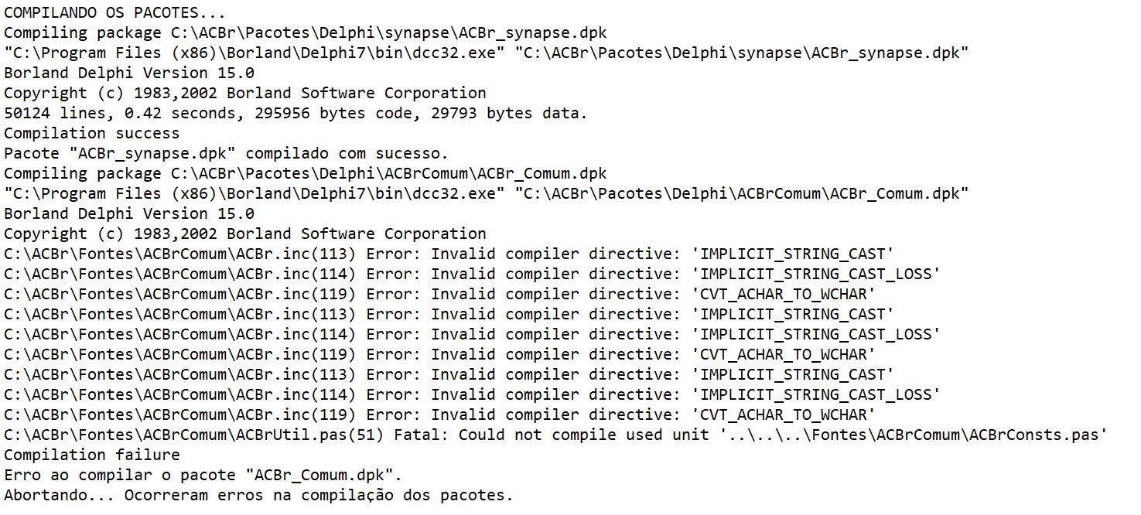Click the 'Compilation failure' line
1141x515 pixels.
point(92,455)
